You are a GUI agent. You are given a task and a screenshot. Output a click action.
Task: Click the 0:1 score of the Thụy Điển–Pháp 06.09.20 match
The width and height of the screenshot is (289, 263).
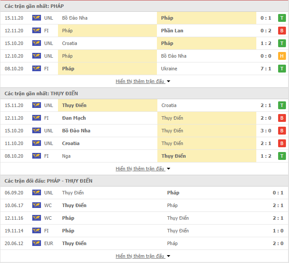278,193
